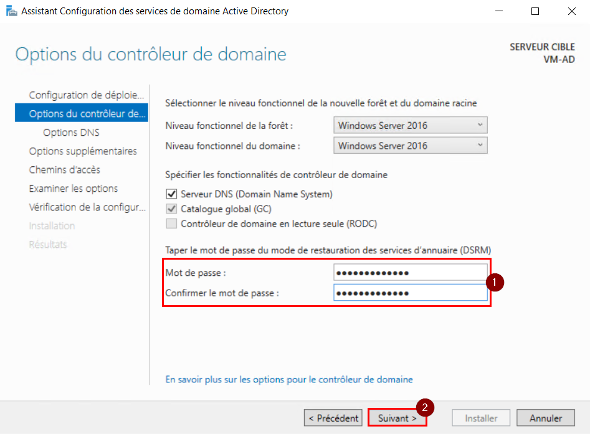
Task: Select Vérification de la configuration step
Action: coord(86,207)
